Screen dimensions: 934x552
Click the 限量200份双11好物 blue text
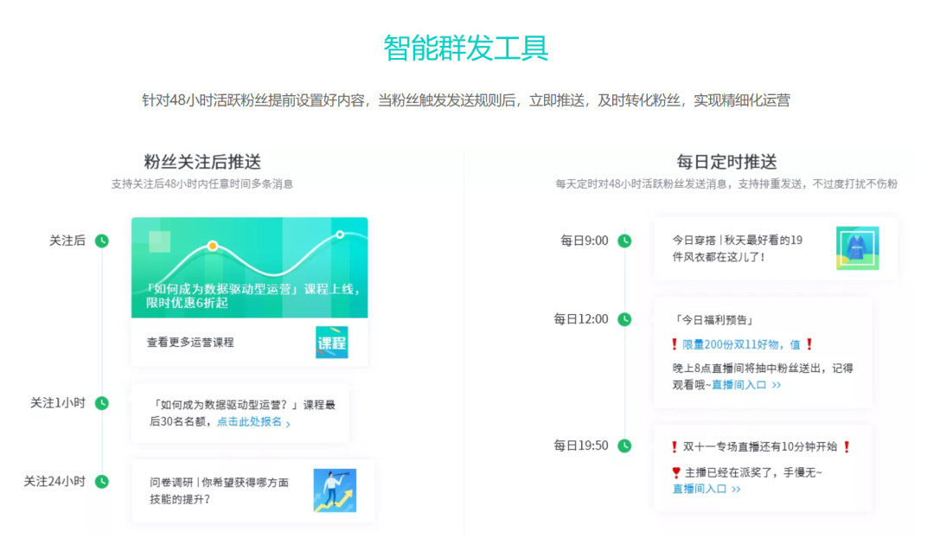(x=741, y=343)
